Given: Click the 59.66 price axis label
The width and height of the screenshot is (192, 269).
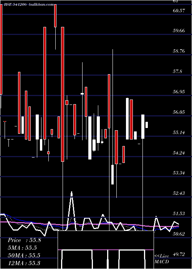Looking at the screenshot, I should click(x=179, y=31).
